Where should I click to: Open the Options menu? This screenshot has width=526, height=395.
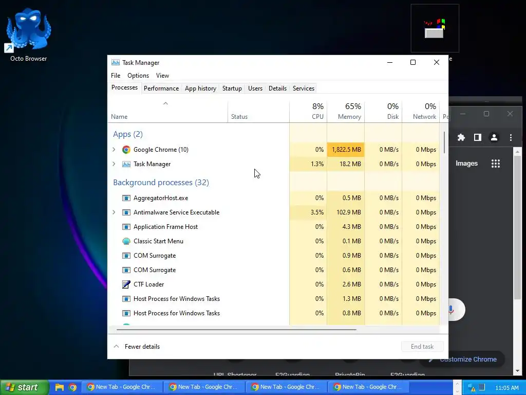click(138, 76)
